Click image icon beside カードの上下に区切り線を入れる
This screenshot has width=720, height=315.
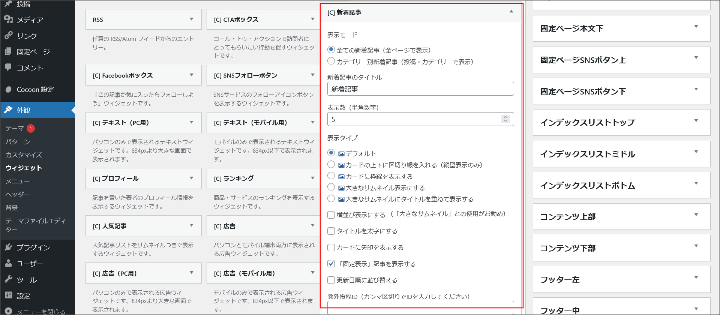click(341, 165)
